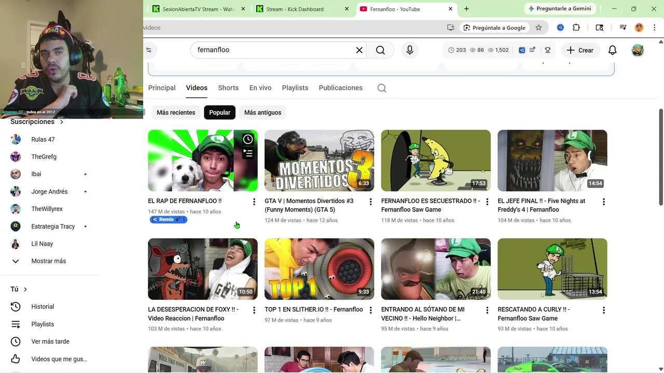Open options for RESCATANDO A CURLY video
This screenshot has width=664, height=373.
tap(603, 310)
